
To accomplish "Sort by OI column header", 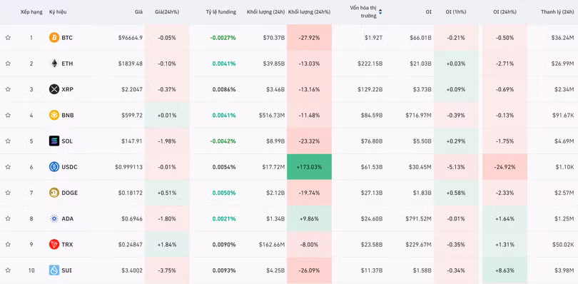I will tap(428, 12).
